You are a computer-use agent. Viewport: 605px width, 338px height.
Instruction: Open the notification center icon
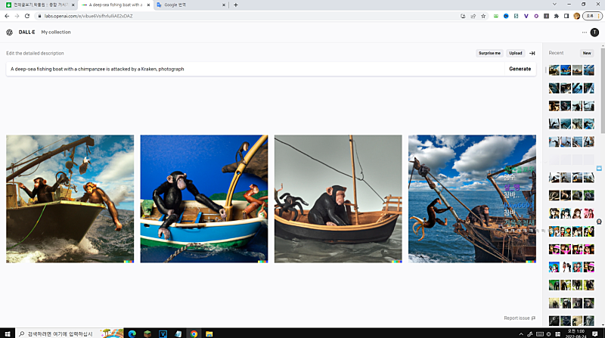pyautogui.click(x=595, y=333)
